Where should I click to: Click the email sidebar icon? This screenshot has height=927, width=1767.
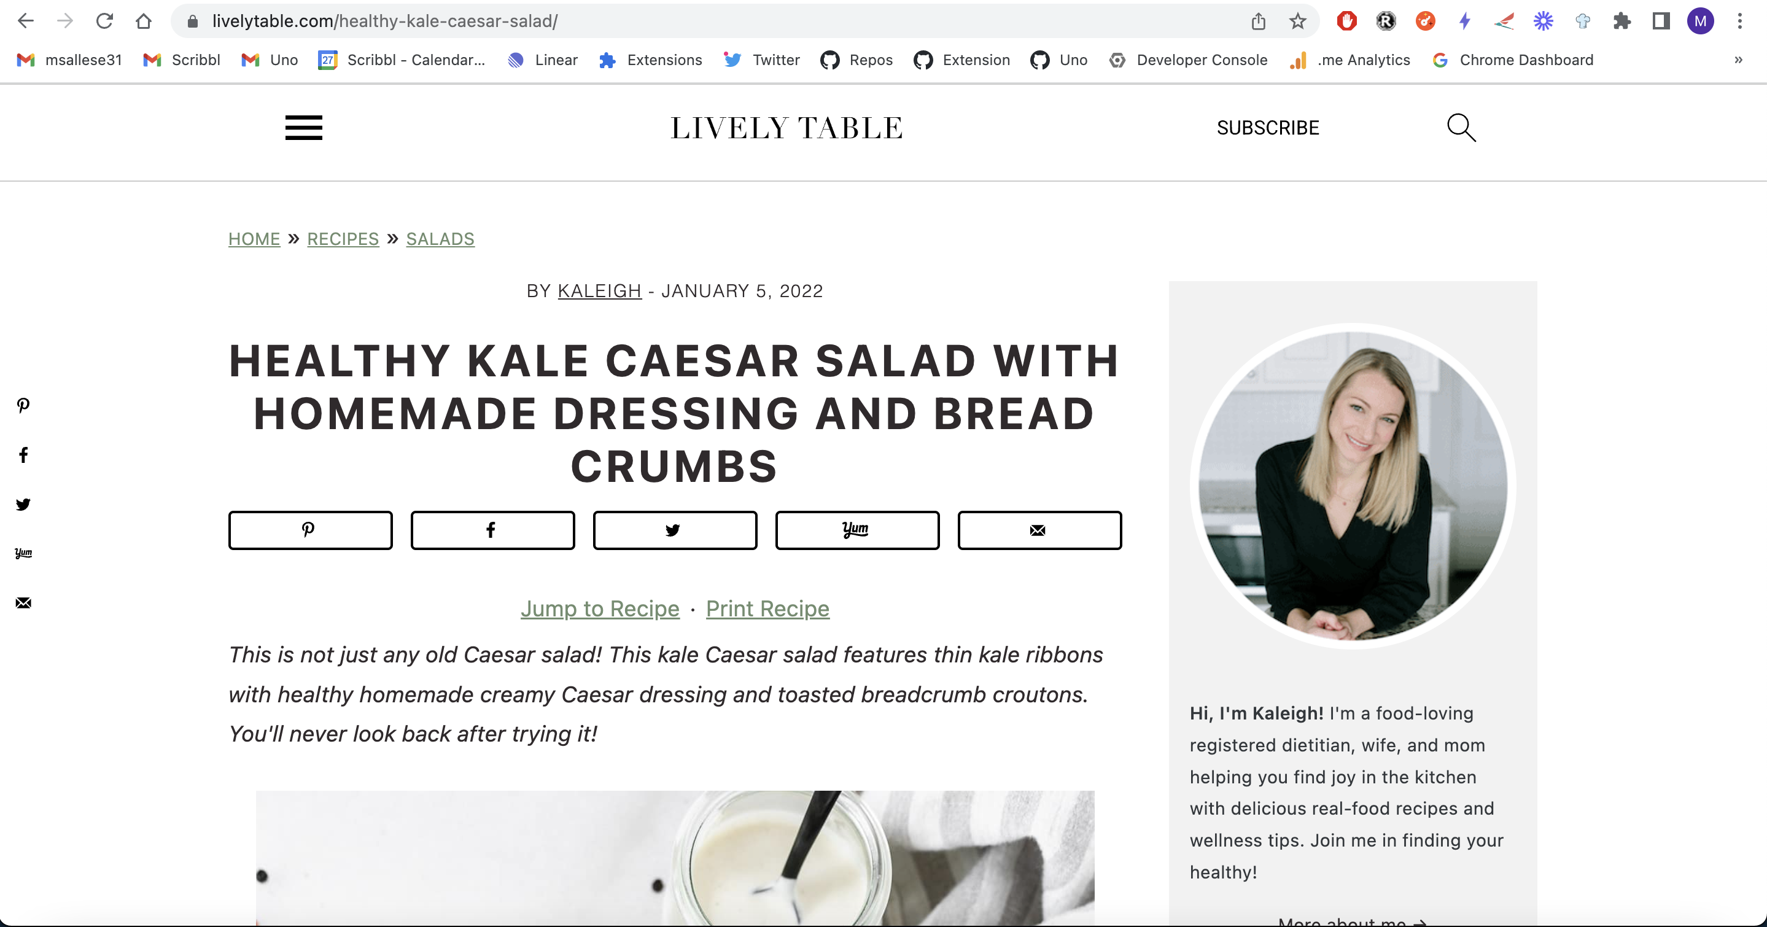pyautogui.click(x=23, y=603)
